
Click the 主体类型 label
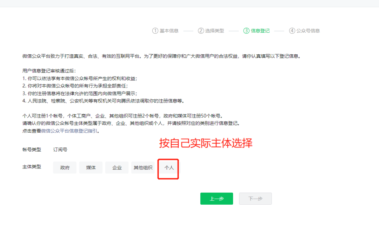pyautogui.click(x=32, y=167)
